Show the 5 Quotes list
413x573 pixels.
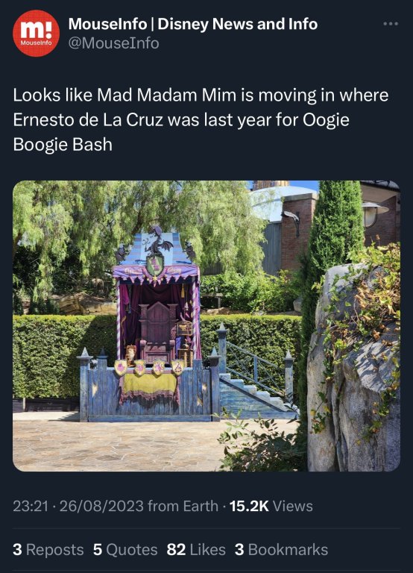[125, 550]
